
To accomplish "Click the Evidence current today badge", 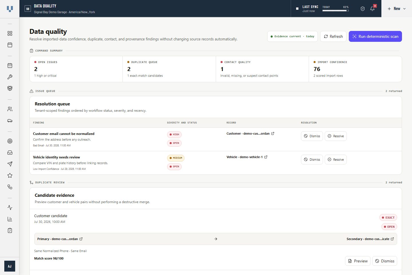I will click(x=292, y=36).
